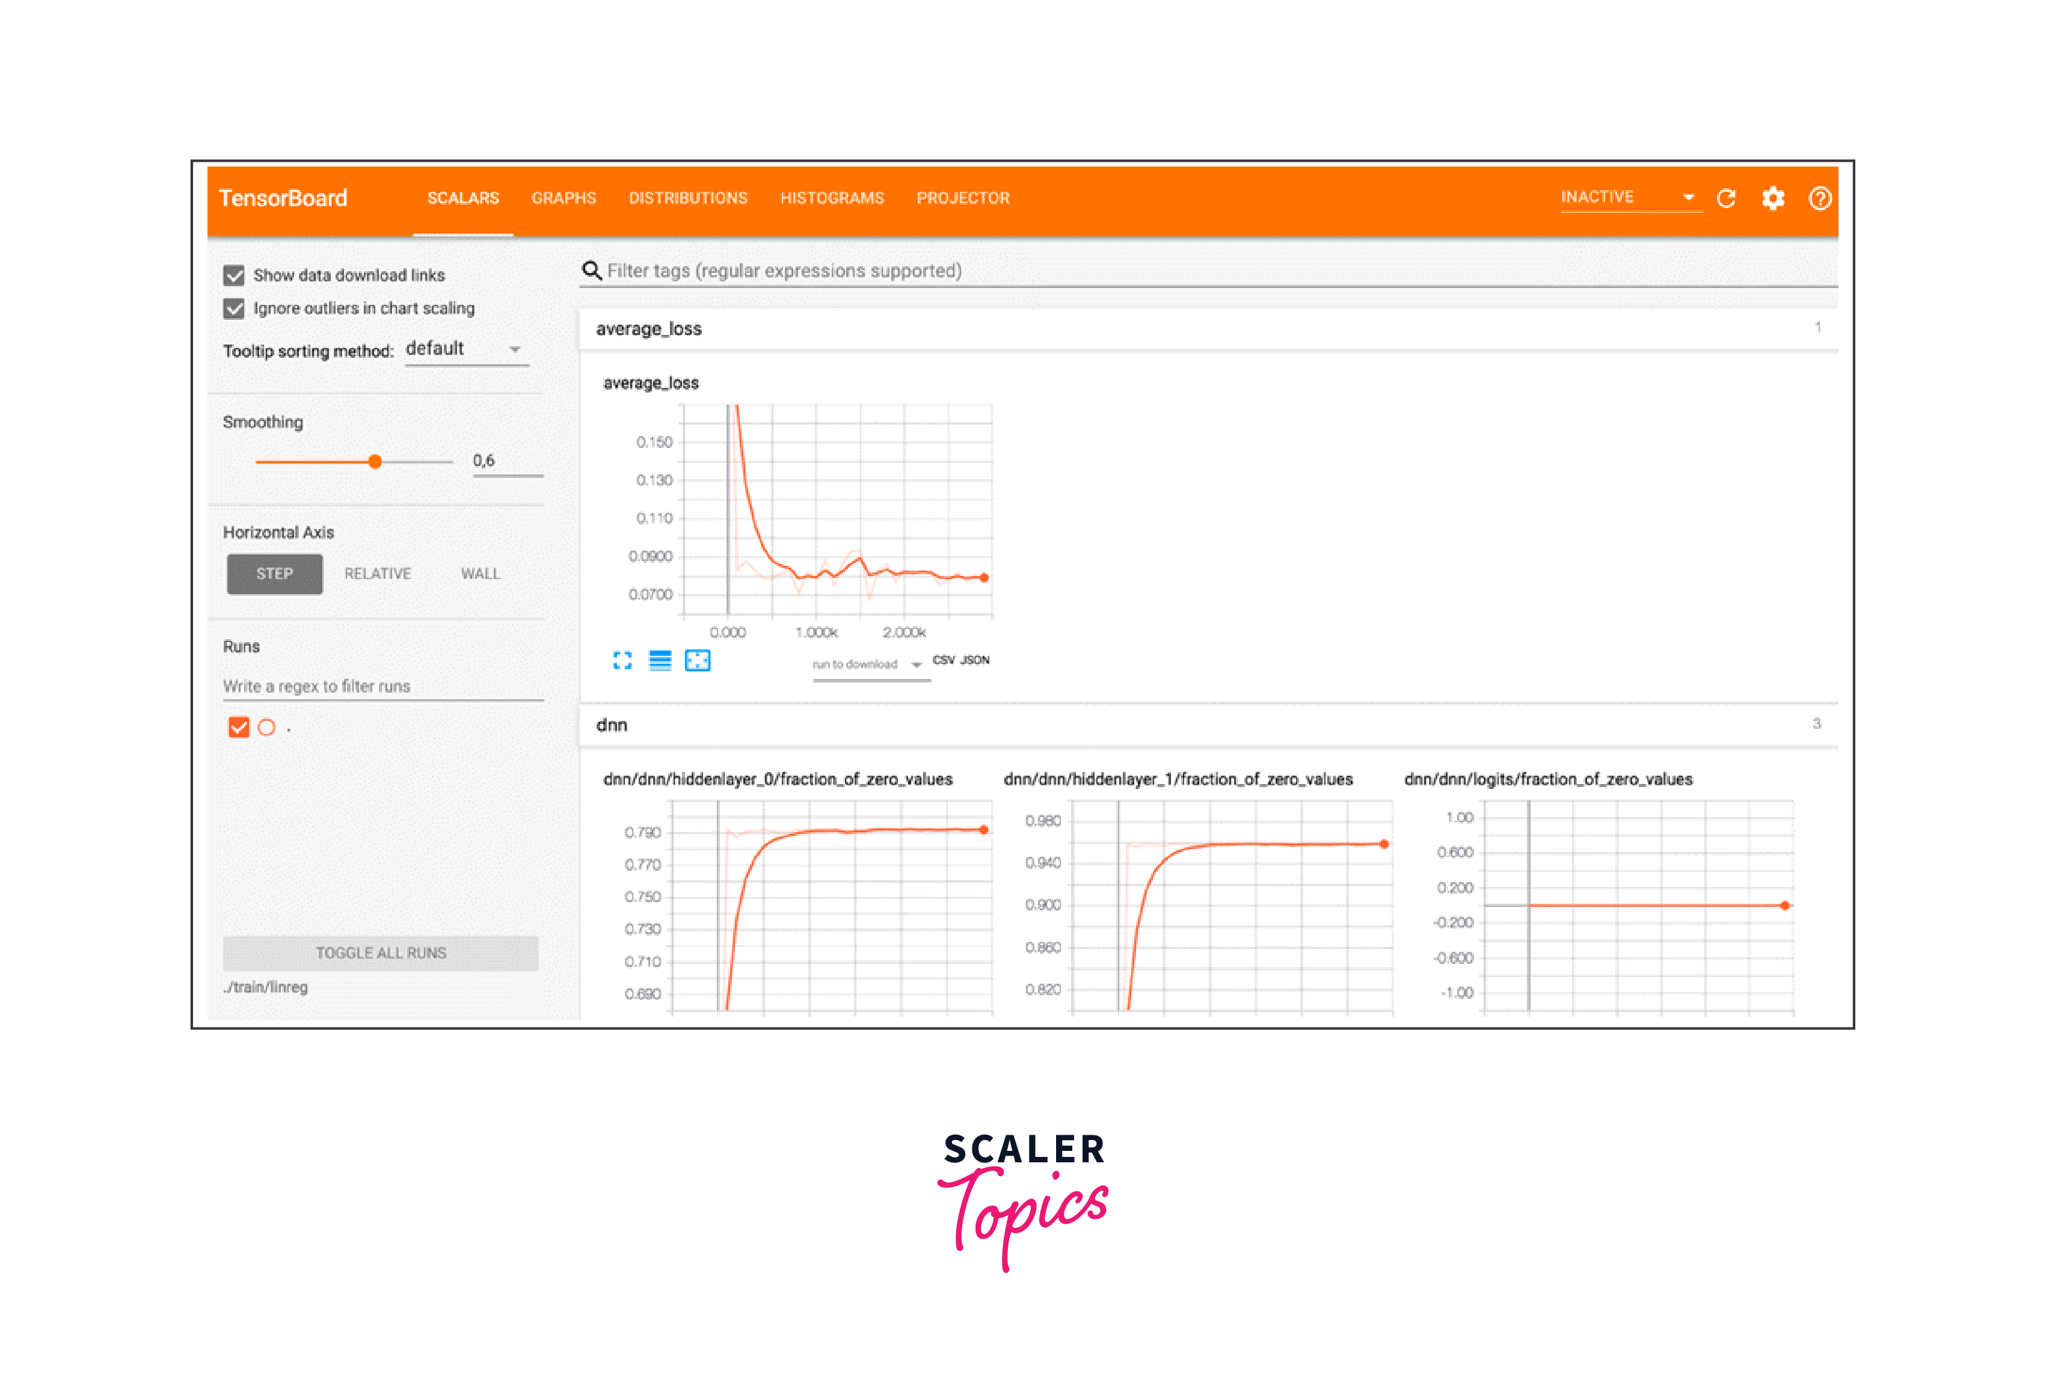
Task: Disable Ignore outliers in chart scaling
Action: 234,308
